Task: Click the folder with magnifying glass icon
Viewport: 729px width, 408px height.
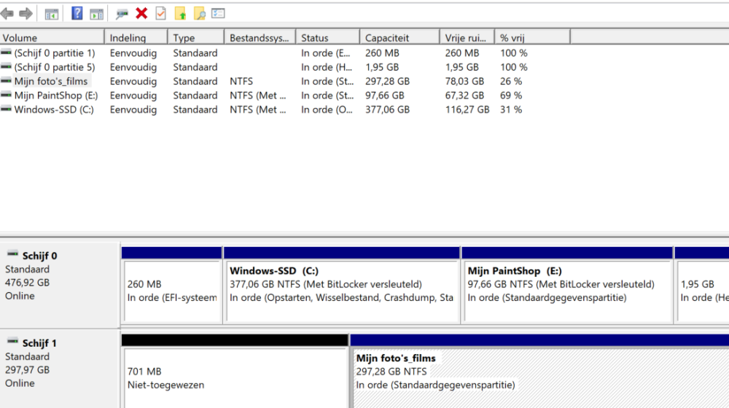Action: (x=200, y=13)
